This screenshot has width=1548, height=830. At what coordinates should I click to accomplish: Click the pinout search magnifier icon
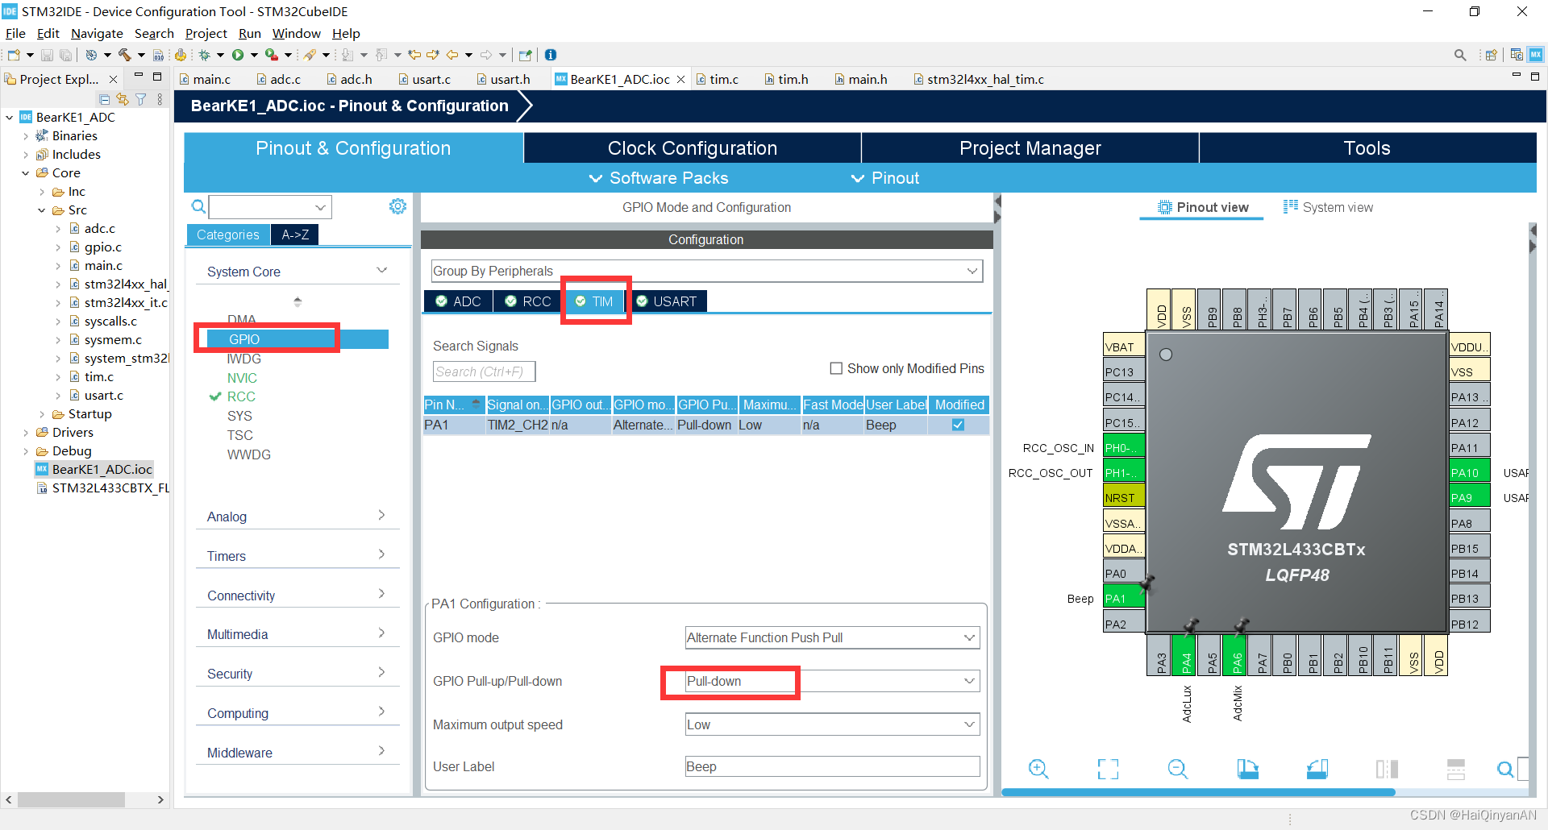[x=1504, y=770]
